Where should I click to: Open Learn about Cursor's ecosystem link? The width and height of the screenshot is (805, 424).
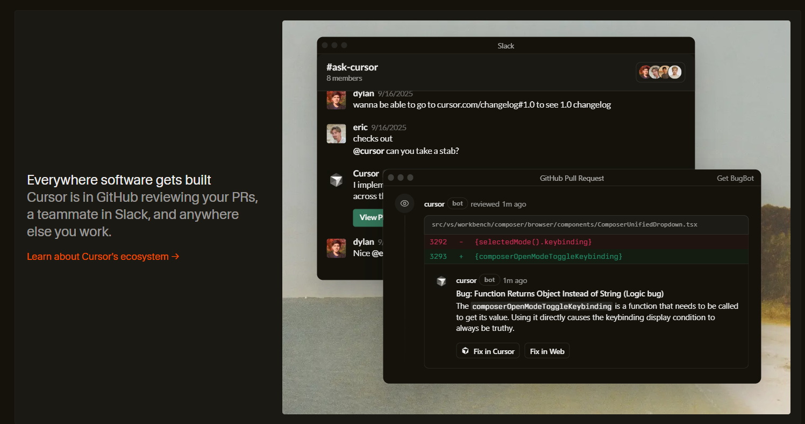coord(103,257)
